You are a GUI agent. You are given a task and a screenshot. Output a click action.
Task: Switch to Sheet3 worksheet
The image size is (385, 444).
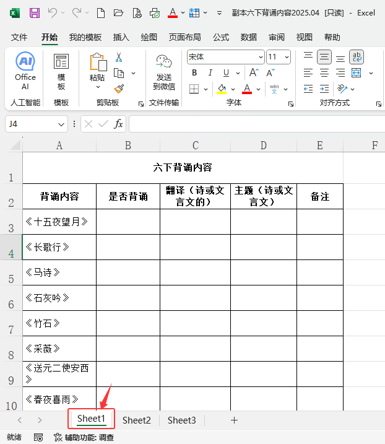[x=181, y=420]
